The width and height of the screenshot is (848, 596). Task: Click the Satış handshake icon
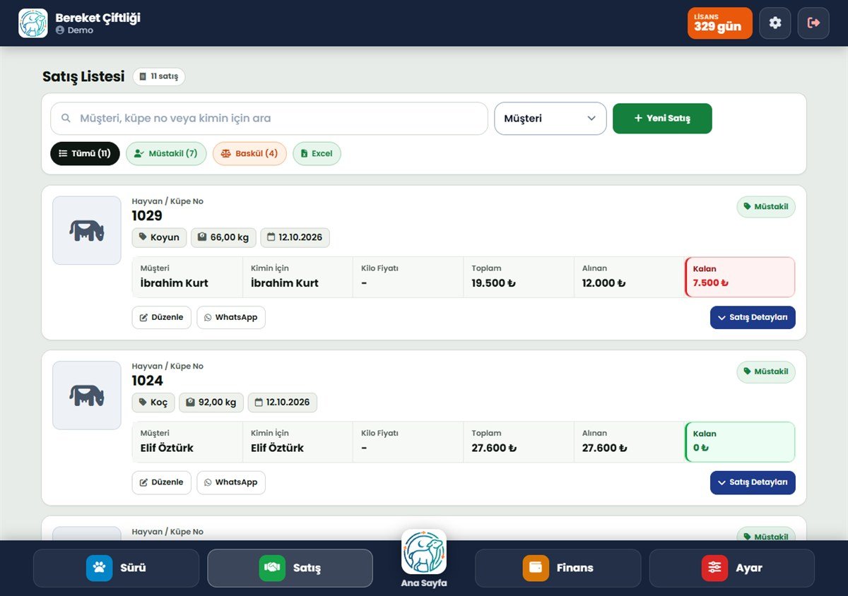click(x=272, y=568)
